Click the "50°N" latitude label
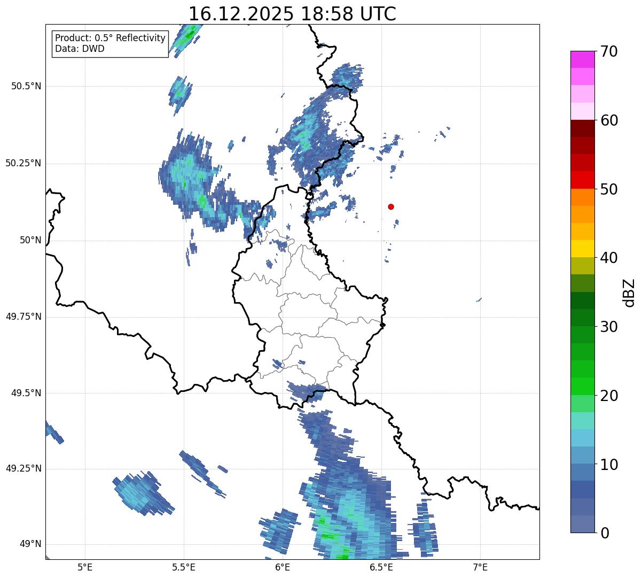The width and height of the screenshot is (642, 578). click(x=30, y=240)
